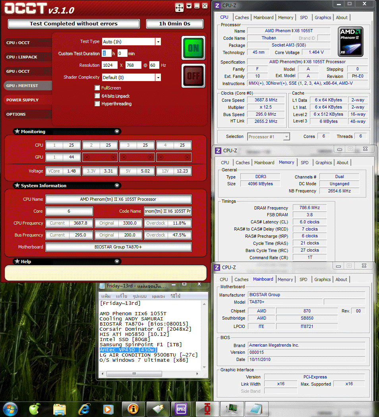379x417 pixels.
Task: Select the POWER SUPPLY test tab
Action: click(28, 100)
